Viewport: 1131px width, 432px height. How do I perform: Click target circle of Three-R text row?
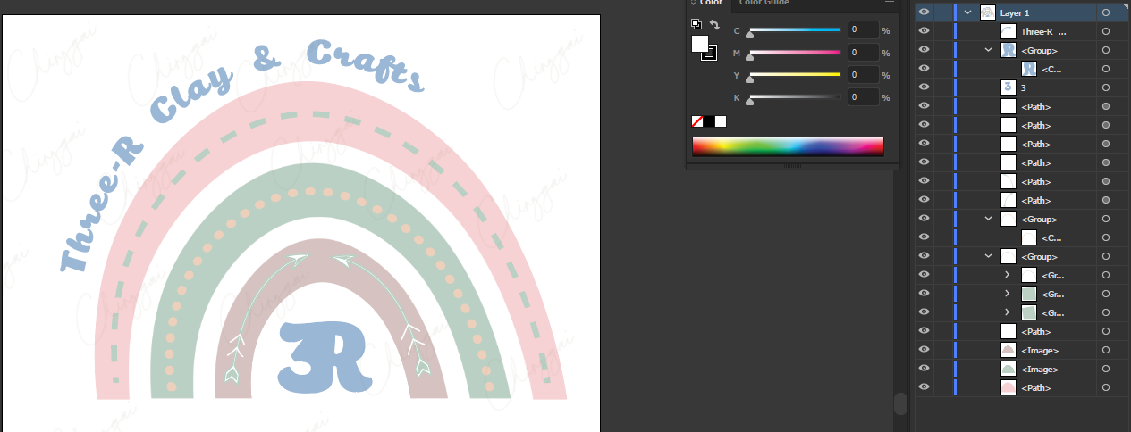coord(1106,31)
